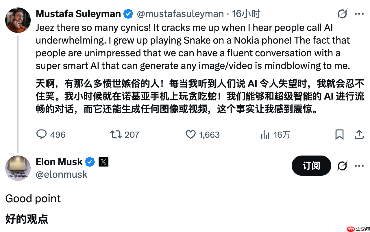370x232 pixels.
Task: Open view analytics showing 16万
Action: tap(265, 134)
